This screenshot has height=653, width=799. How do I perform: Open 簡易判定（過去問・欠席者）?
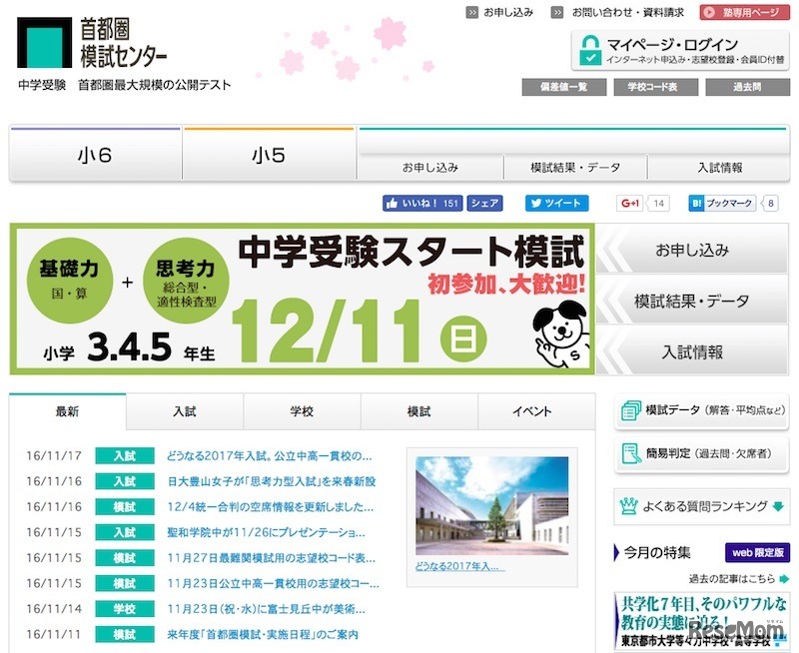pos(702,454)
